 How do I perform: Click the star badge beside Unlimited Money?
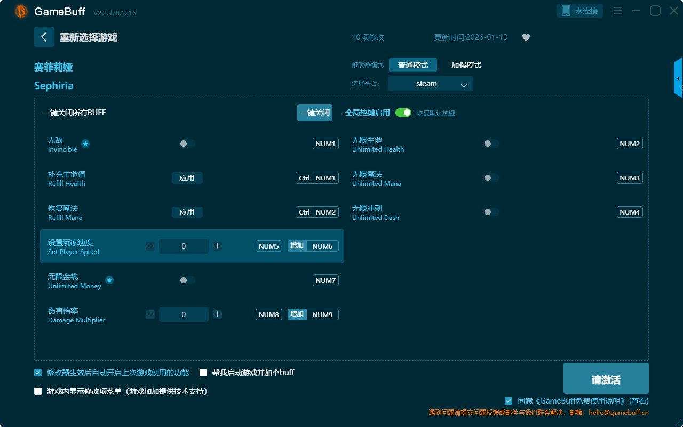[109, 280]
